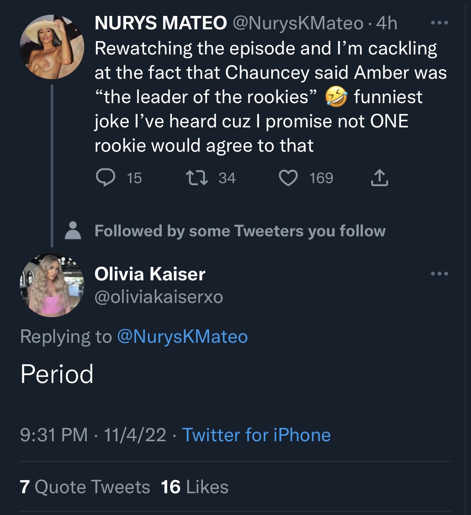Tap @NurysKMateo in Replying to line
This screenshot has width=471, height=515.
pos(182,336)
